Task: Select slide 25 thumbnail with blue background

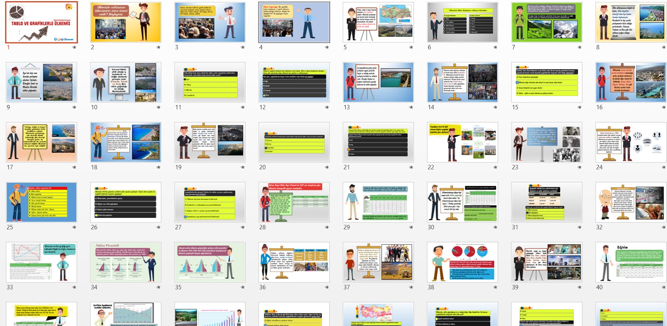Action: tap(42, 202)
